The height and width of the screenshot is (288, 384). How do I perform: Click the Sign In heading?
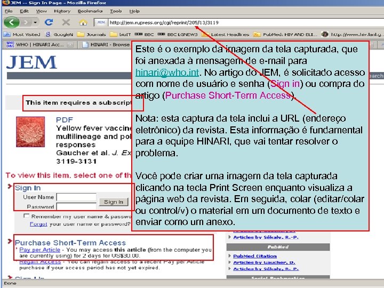(28, 188)
